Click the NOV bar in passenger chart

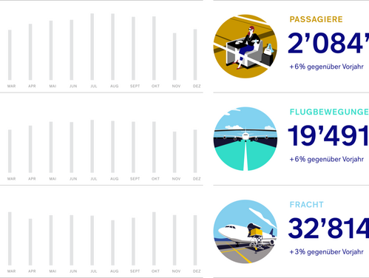coord(175,56)
